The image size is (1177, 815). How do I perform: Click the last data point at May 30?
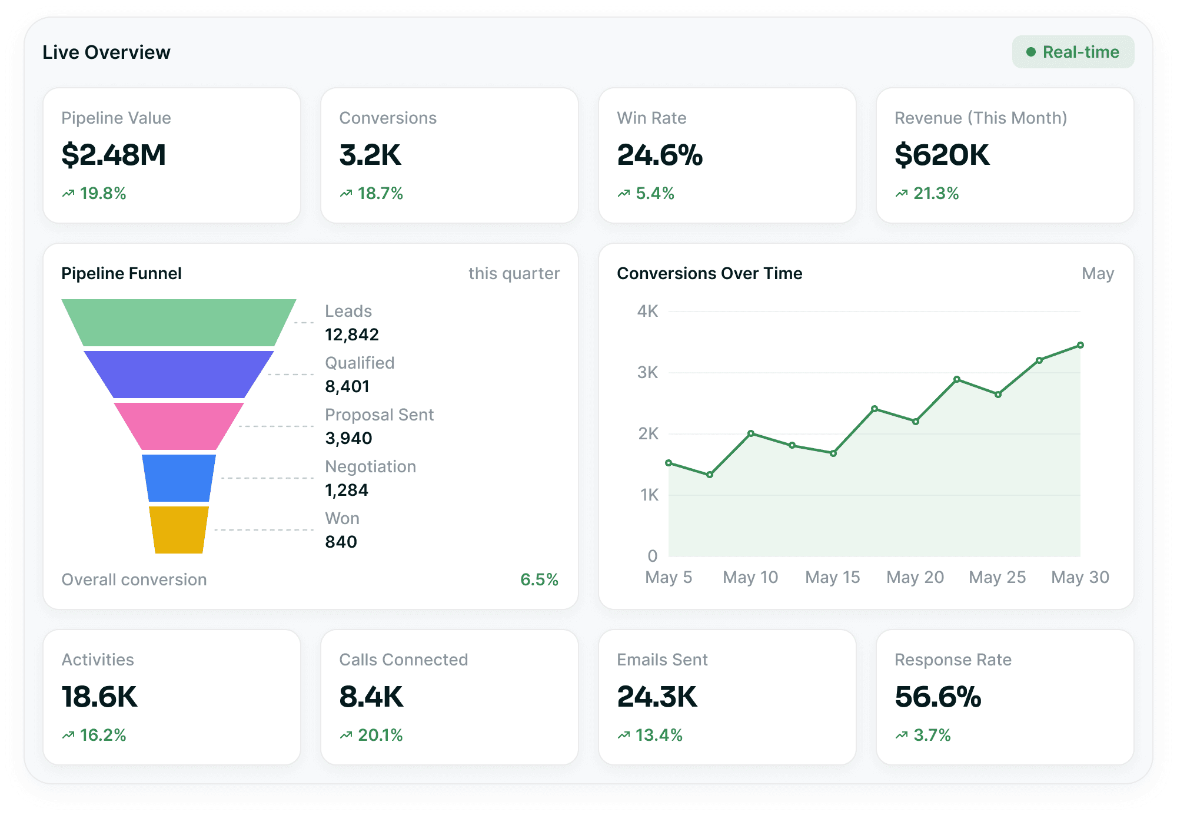click(x=1080, y=345)
